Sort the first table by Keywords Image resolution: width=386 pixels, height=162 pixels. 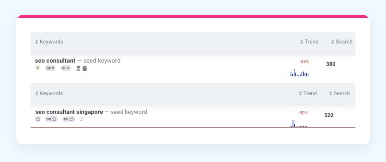pos(49,42)
